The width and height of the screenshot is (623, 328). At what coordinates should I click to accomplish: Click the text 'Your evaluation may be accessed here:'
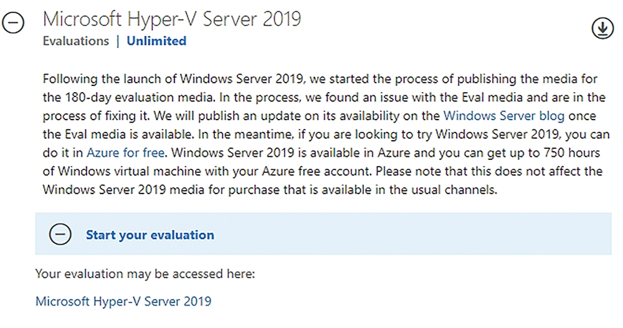tap(145, 274)
